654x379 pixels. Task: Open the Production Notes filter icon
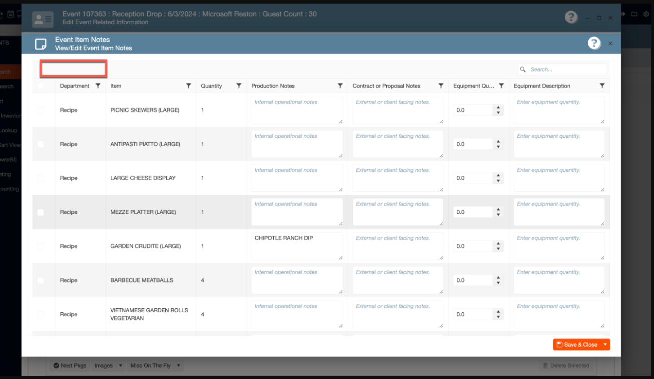340,86
